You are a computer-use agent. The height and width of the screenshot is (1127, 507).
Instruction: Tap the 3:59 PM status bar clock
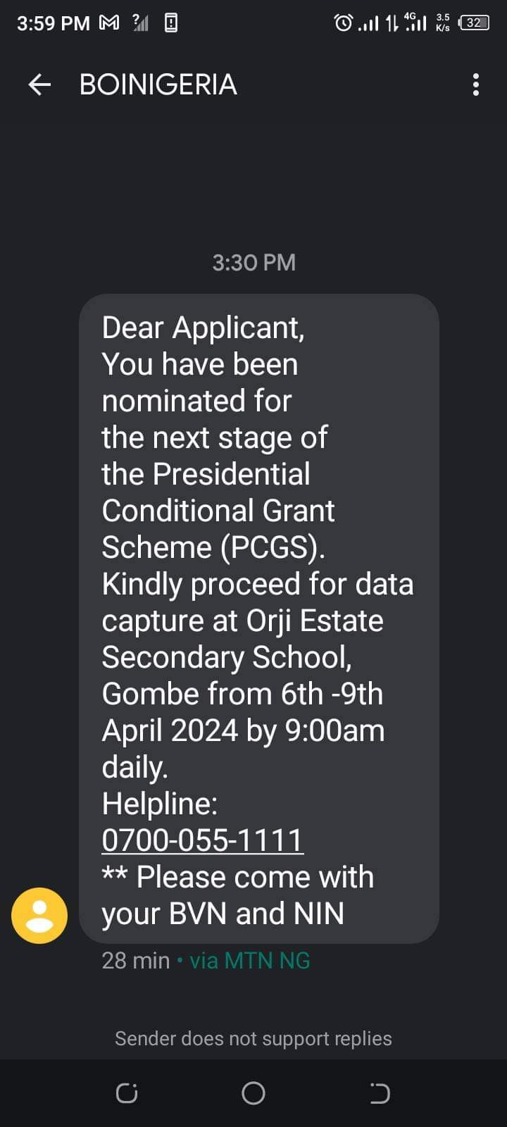[x=54, y=23]
